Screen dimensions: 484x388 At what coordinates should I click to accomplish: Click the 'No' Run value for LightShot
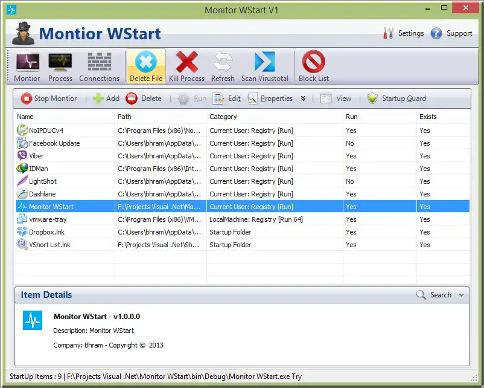point(350,181)
